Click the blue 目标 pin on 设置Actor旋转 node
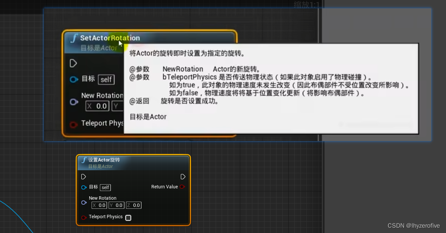Viewport: 446px width, 233px height. 84,187
